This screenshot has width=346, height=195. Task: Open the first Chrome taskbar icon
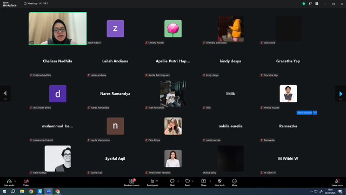pos(31,191)
